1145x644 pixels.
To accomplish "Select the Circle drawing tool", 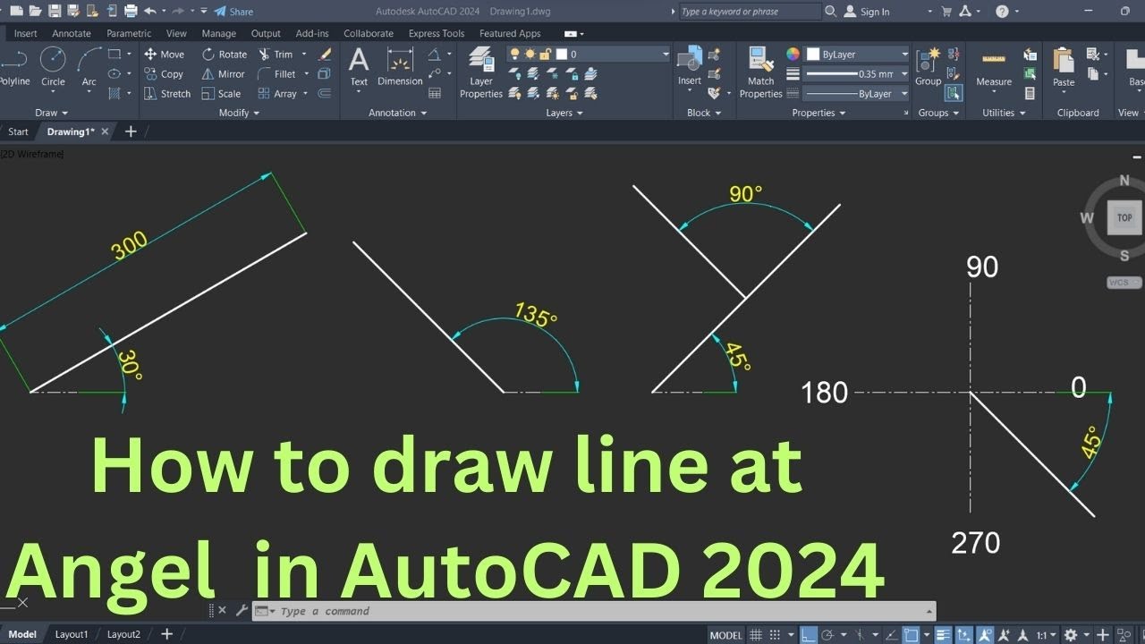I will pos(53,66).
